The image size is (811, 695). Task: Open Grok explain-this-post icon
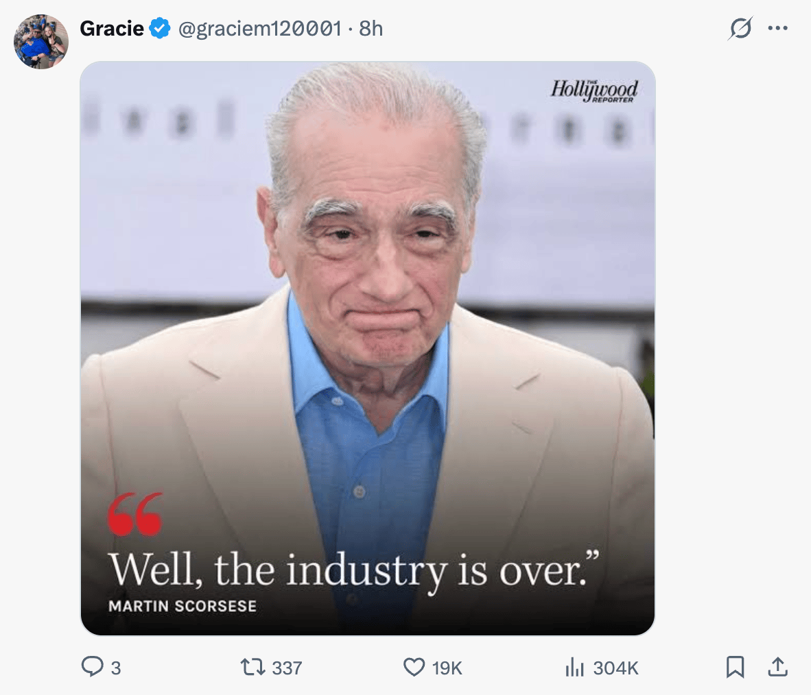coord(740,28)
